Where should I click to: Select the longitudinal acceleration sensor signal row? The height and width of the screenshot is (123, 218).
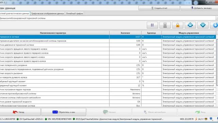tap(108, 69)
